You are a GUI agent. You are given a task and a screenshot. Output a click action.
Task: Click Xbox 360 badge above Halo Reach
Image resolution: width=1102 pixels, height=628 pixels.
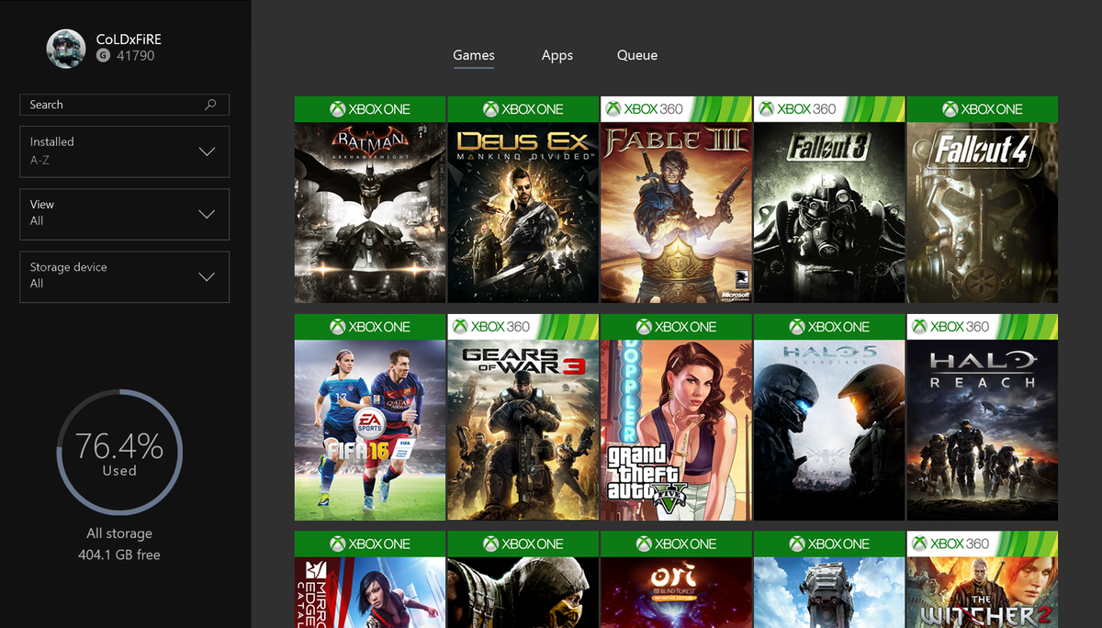(983, 327)
